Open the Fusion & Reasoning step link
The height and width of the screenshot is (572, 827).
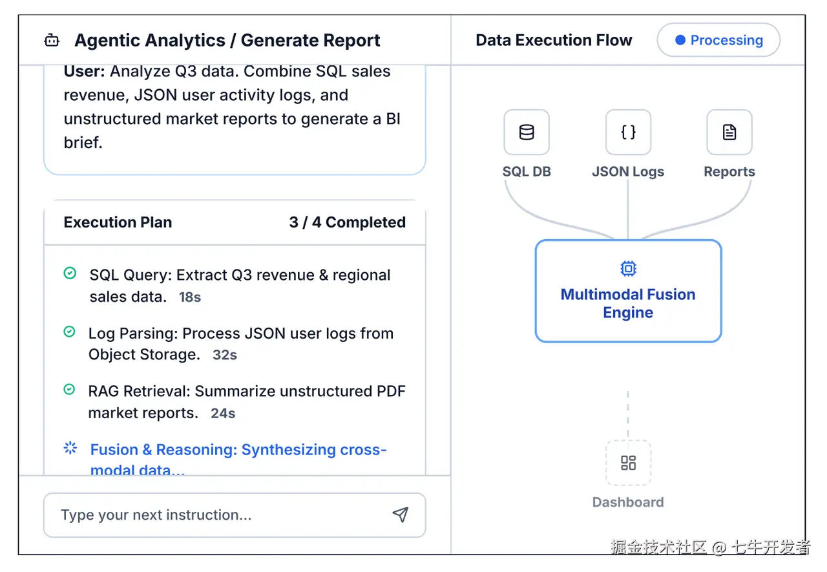tap(238, 450)
